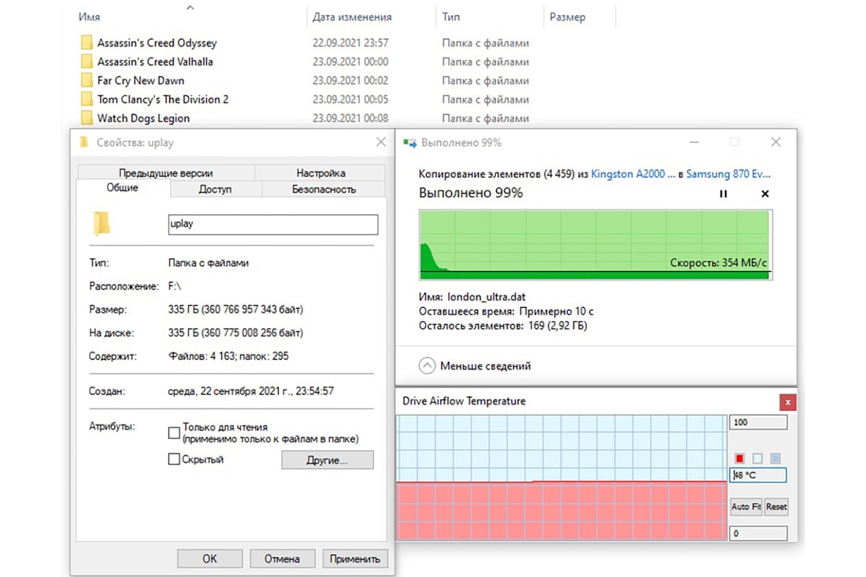Click the copy speed graph
Screen dimensions: 866x577
tap(595, 245)
